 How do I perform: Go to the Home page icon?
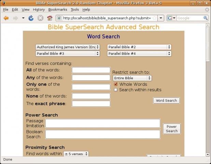pyautogui.click(x=50, y=18)
